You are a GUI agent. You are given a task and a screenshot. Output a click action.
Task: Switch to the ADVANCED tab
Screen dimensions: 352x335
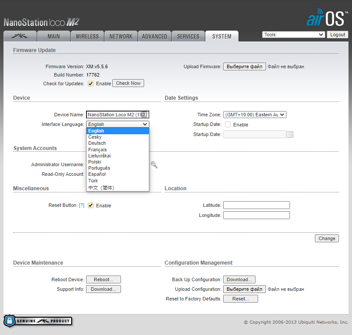[x=155, y=36]
